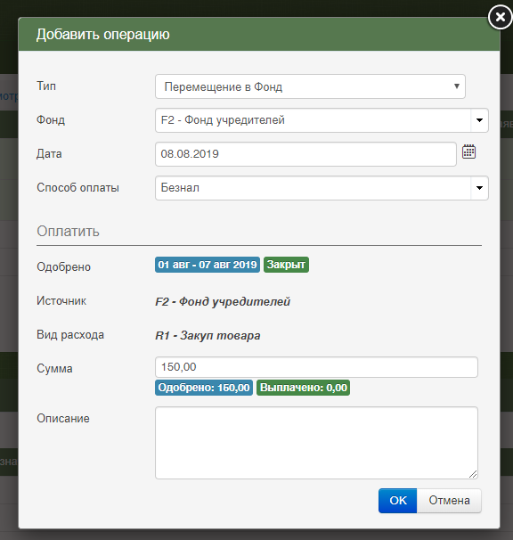The height and width of the screenshot is (540, 513).
Task: Click the Безнал payment method text field
Action: (x=313, y=188)
